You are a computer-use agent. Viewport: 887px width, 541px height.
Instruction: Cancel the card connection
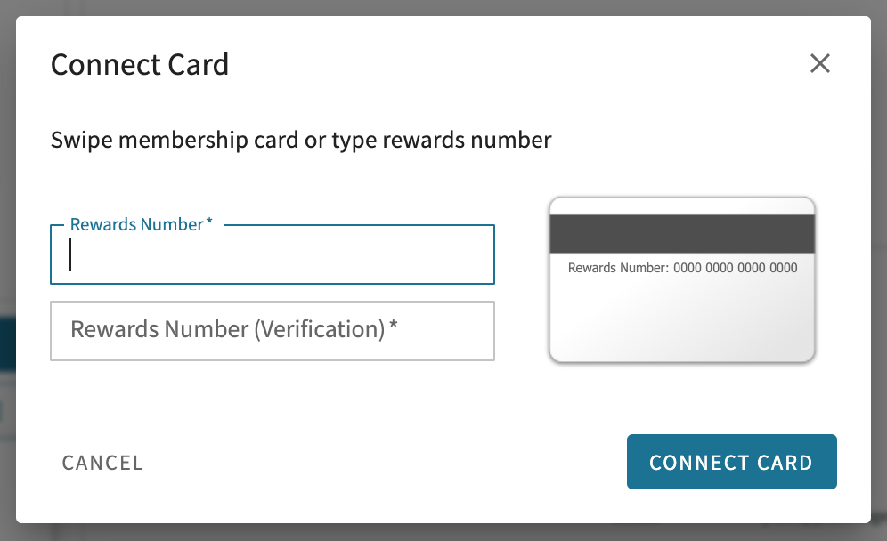point(102,463)
